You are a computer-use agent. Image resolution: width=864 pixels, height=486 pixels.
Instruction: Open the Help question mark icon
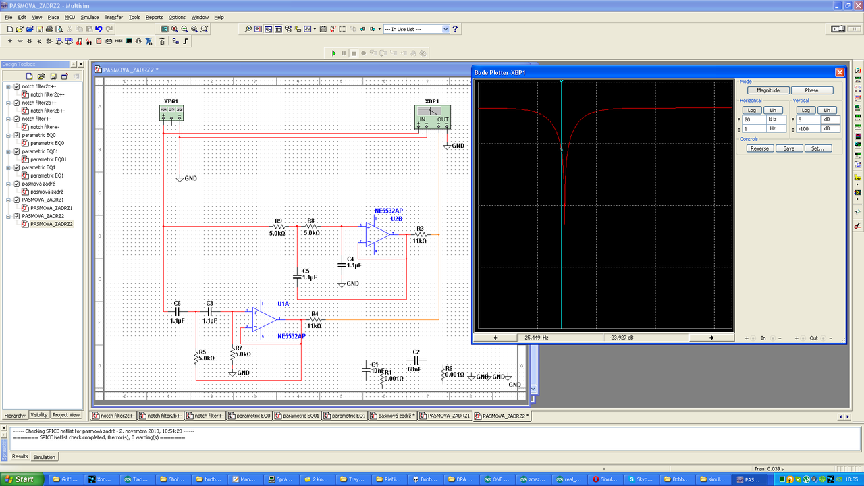point(456,29)
